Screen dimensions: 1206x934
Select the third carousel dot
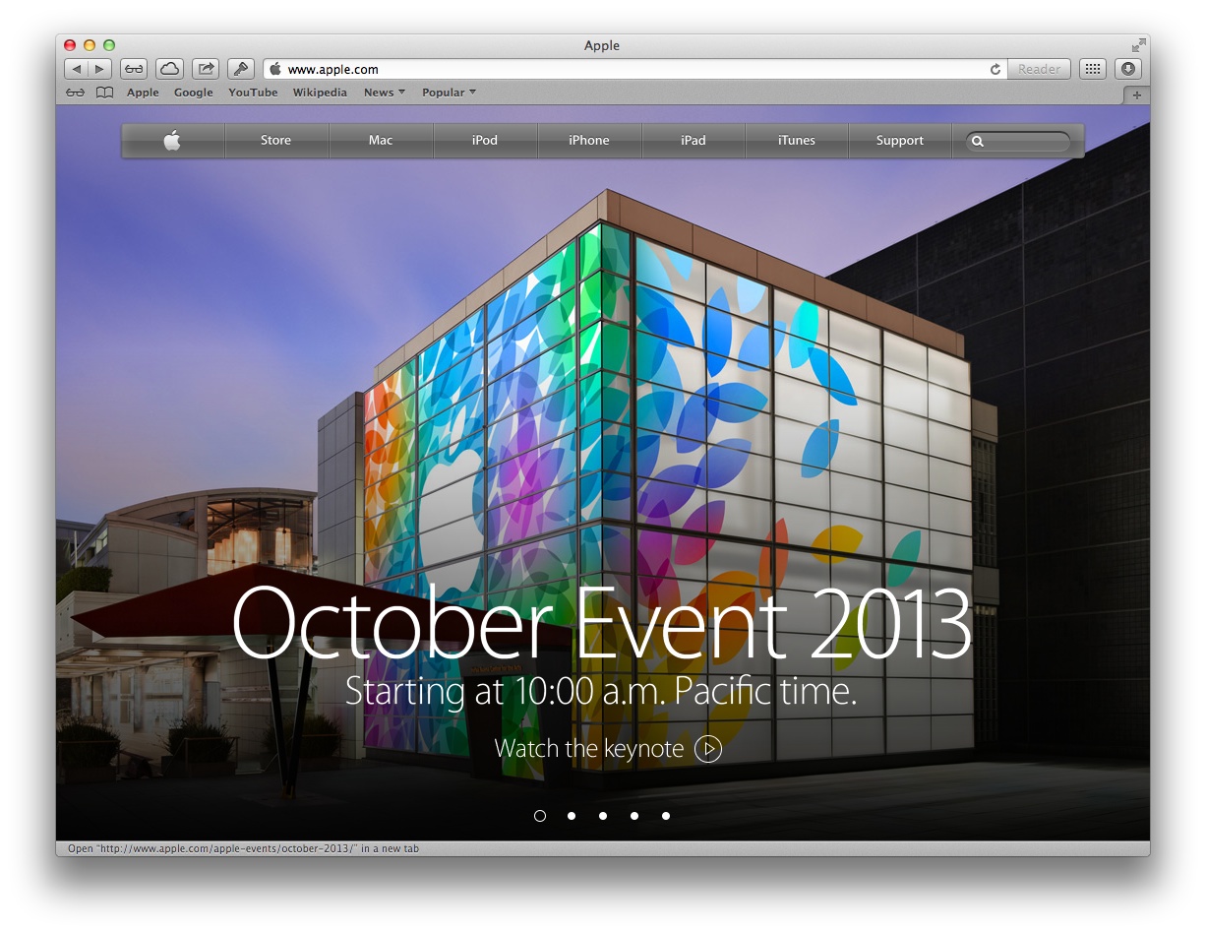603,816
